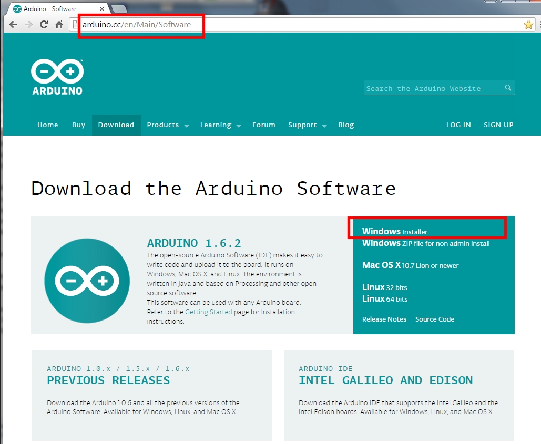Open the Learning menu

click(216, 125)
